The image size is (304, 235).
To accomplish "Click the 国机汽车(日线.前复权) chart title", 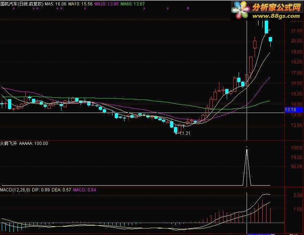I will tap(22, 4).
